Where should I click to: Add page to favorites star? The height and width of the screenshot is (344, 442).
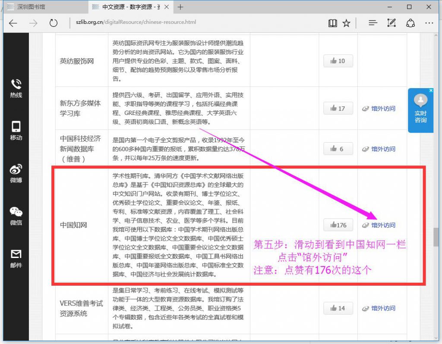346,23
